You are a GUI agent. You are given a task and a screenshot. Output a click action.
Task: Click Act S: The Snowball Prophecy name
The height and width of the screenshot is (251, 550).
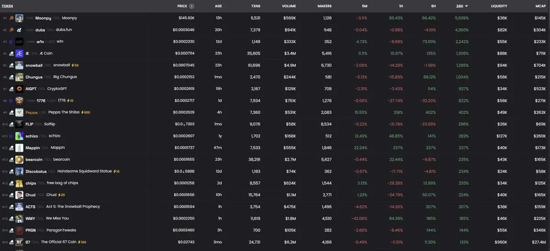click(73, 207)
